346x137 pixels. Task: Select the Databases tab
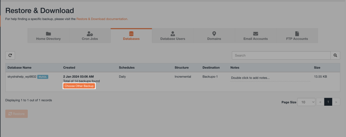pyautogui.click(x=131, y=36)
